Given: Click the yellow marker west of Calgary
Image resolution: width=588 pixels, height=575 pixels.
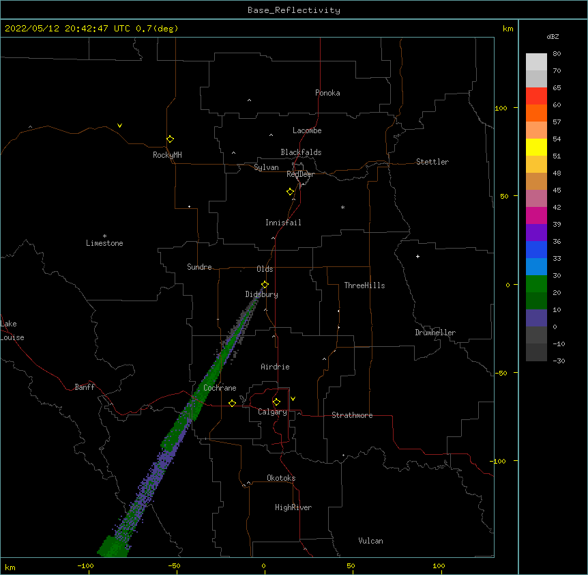Looking at the screenshot, I should click(232, 403).
